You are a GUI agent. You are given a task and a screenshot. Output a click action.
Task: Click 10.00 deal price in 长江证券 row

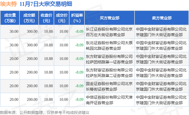pyautogui.click(x=64, y=31)
